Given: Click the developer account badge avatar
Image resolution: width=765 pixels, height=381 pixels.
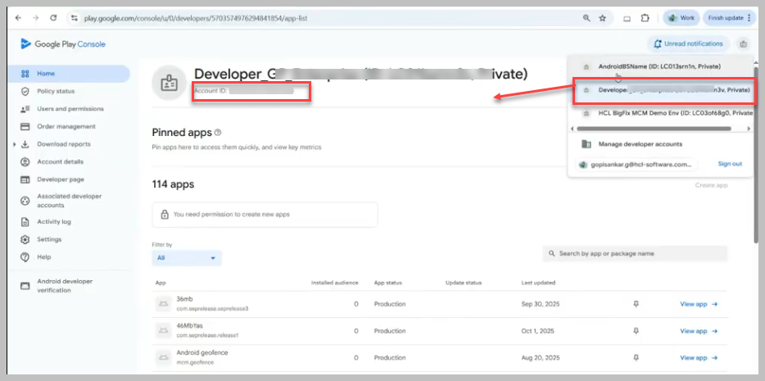Looking at the screenshot, I should [x=170, y=83].
